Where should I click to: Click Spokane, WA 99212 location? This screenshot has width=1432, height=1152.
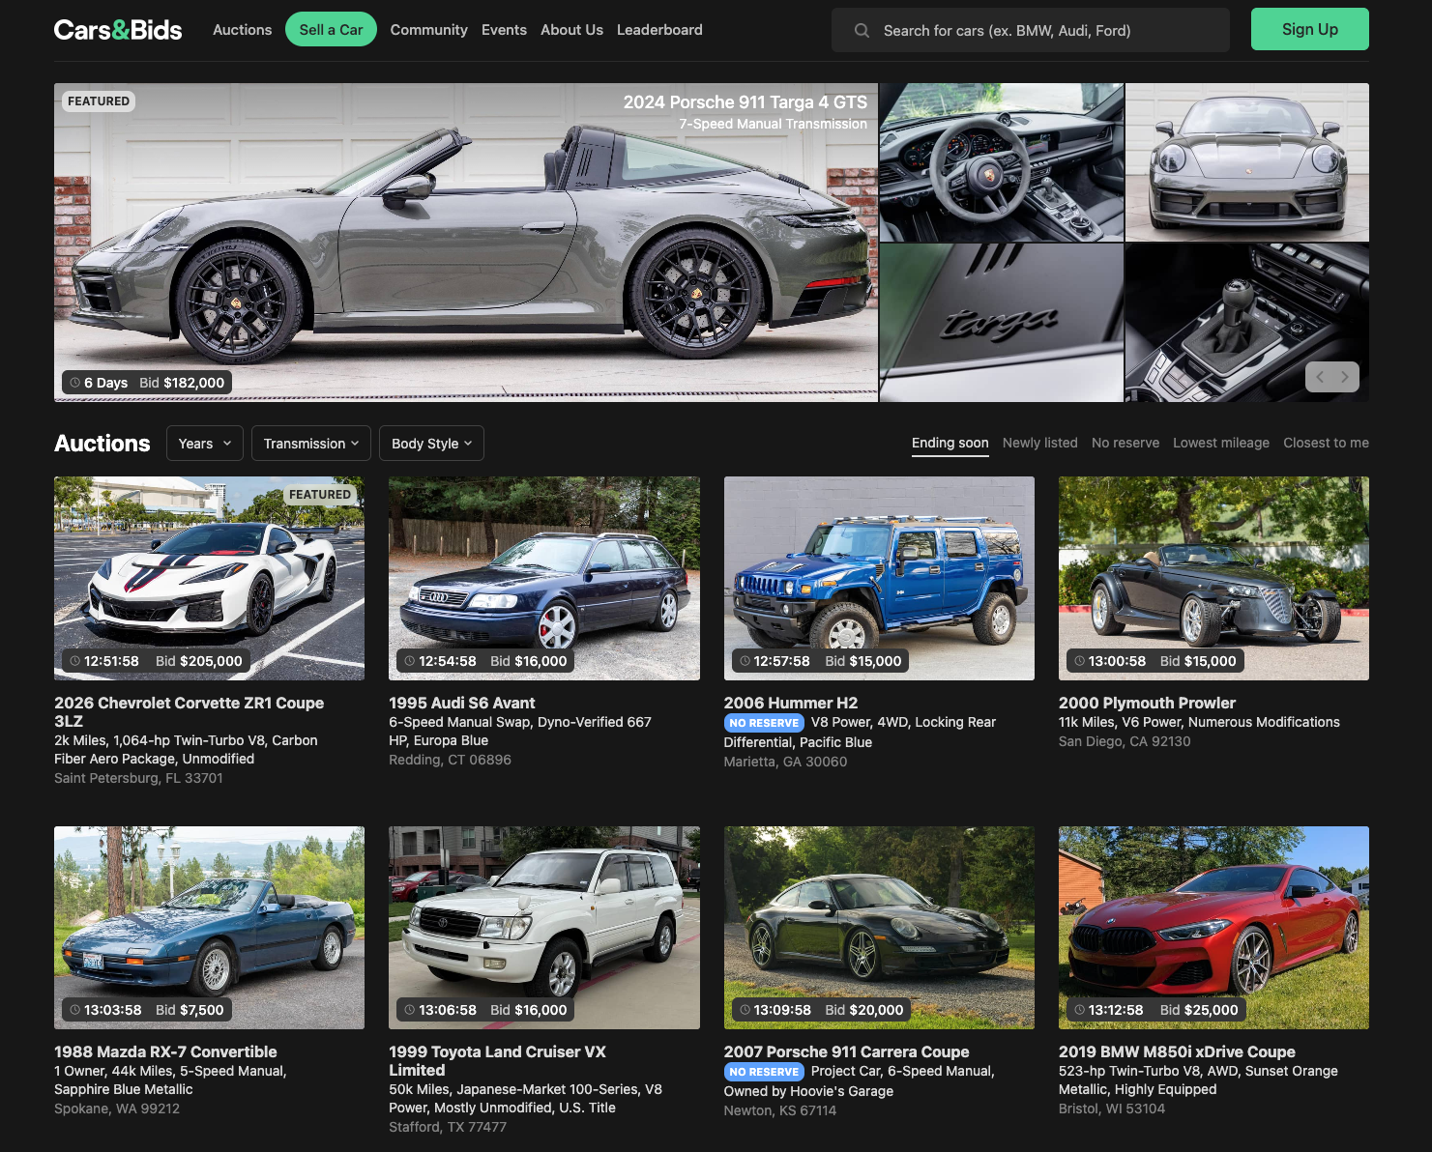tap(117, 1109)
